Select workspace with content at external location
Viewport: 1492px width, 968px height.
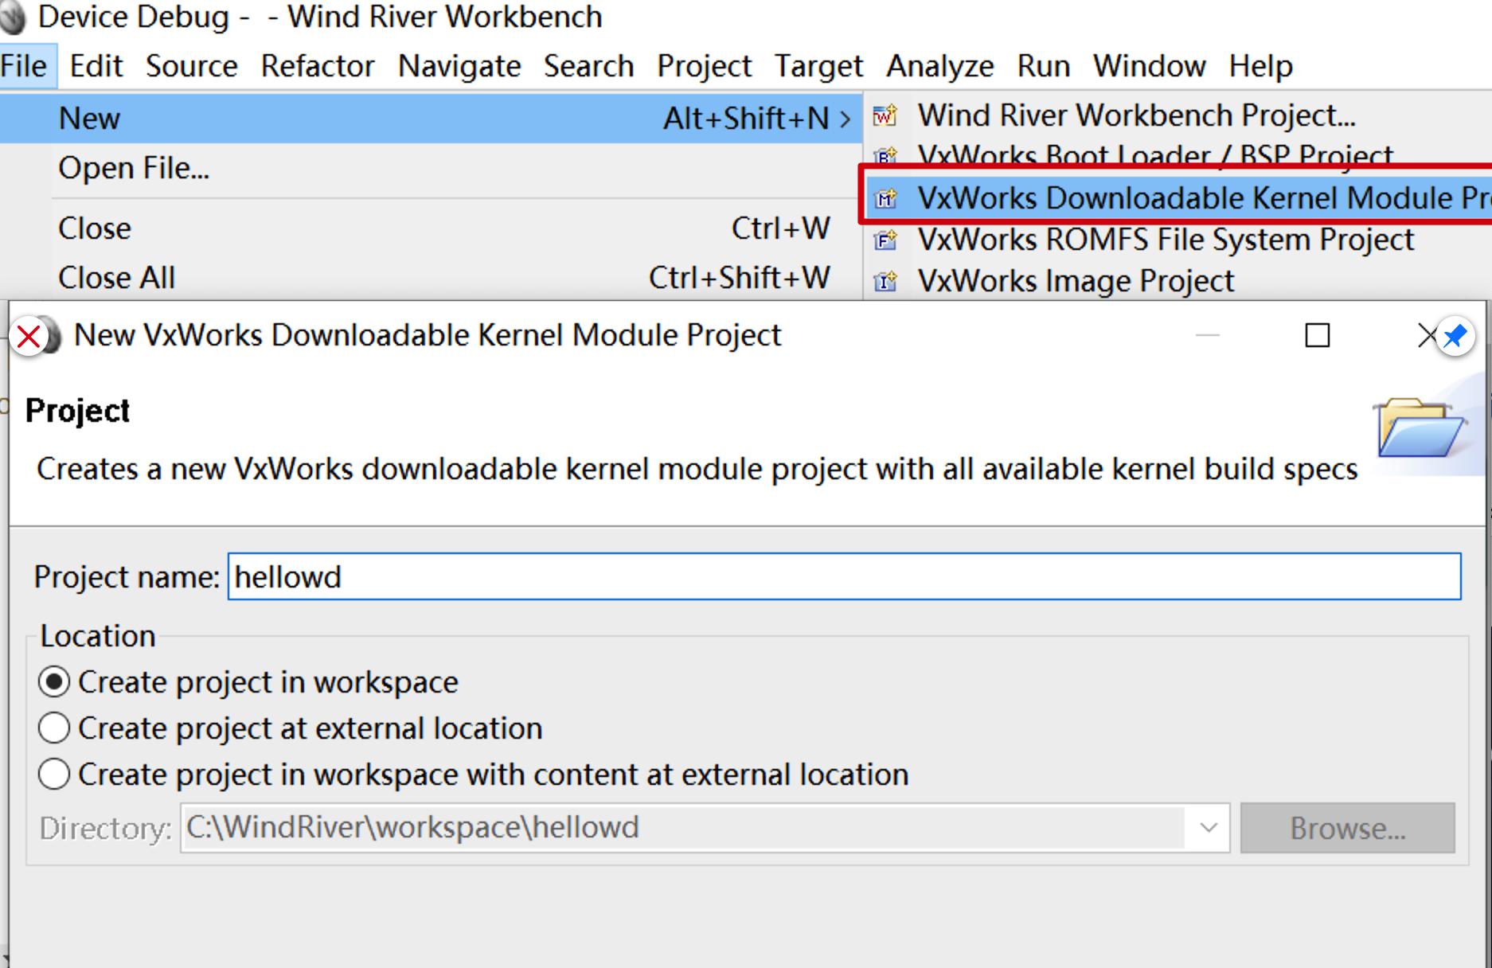[474, 775]
